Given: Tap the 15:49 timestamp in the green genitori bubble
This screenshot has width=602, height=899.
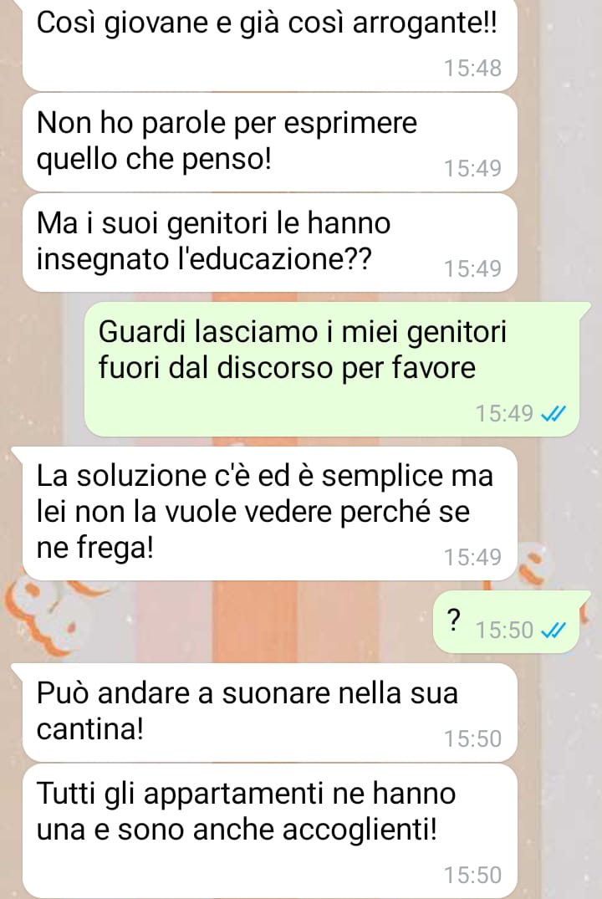Looking at the screenshot, I should click(504, 413).
